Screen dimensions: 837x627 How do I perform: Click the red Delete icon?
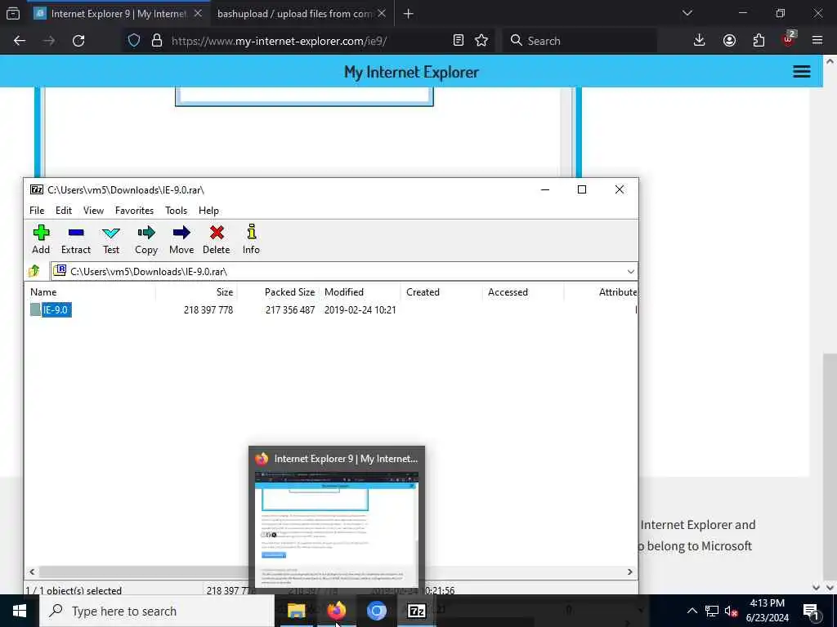[216, 239]
